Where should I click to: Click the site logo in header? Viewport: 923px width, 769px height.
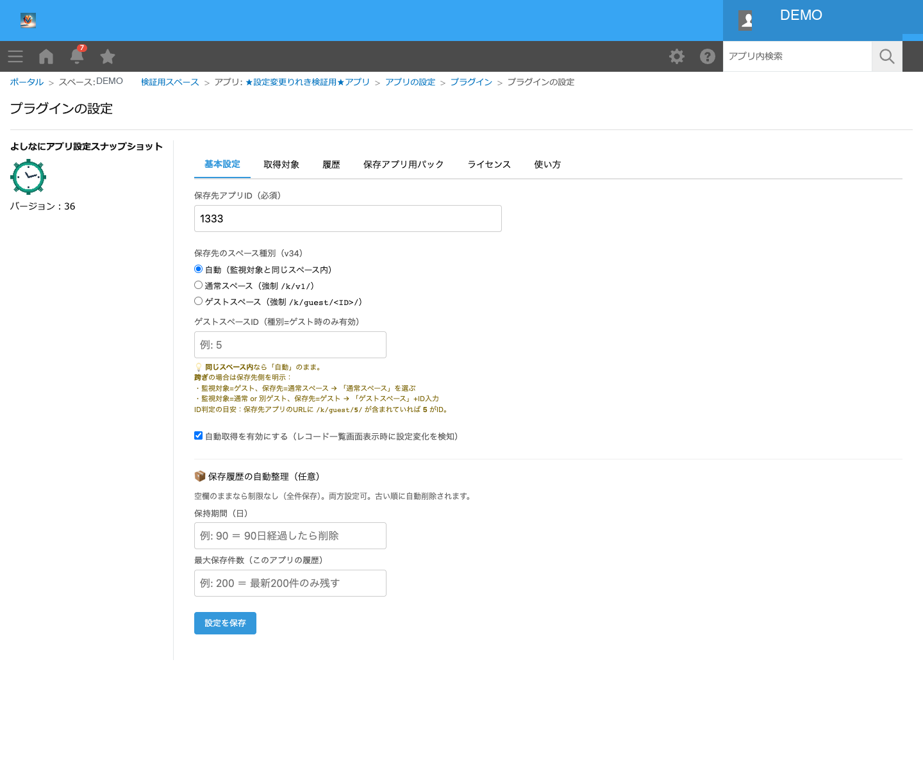pyautogui.click(x=28, y=21)
